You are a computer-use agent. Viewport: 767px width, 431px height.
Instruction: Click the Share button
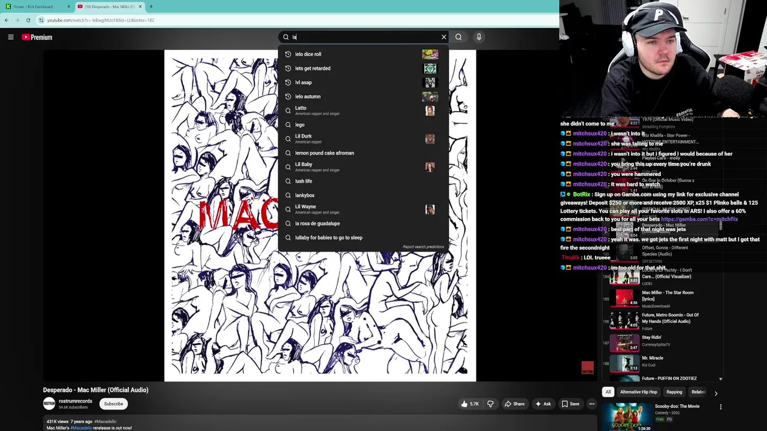click(x=514, y=404)
